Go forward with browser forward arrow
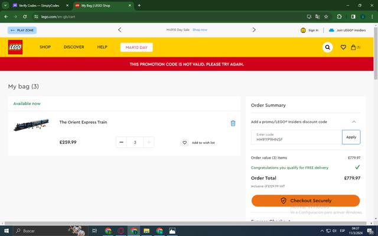The width and height of the screenshot is (378, 236). 15,17
